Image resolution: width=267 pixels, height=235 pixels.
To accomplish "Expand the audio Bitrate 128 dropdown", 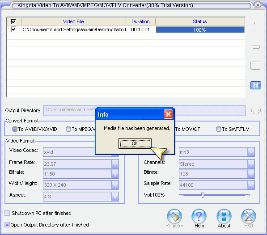I will (251, 174).
